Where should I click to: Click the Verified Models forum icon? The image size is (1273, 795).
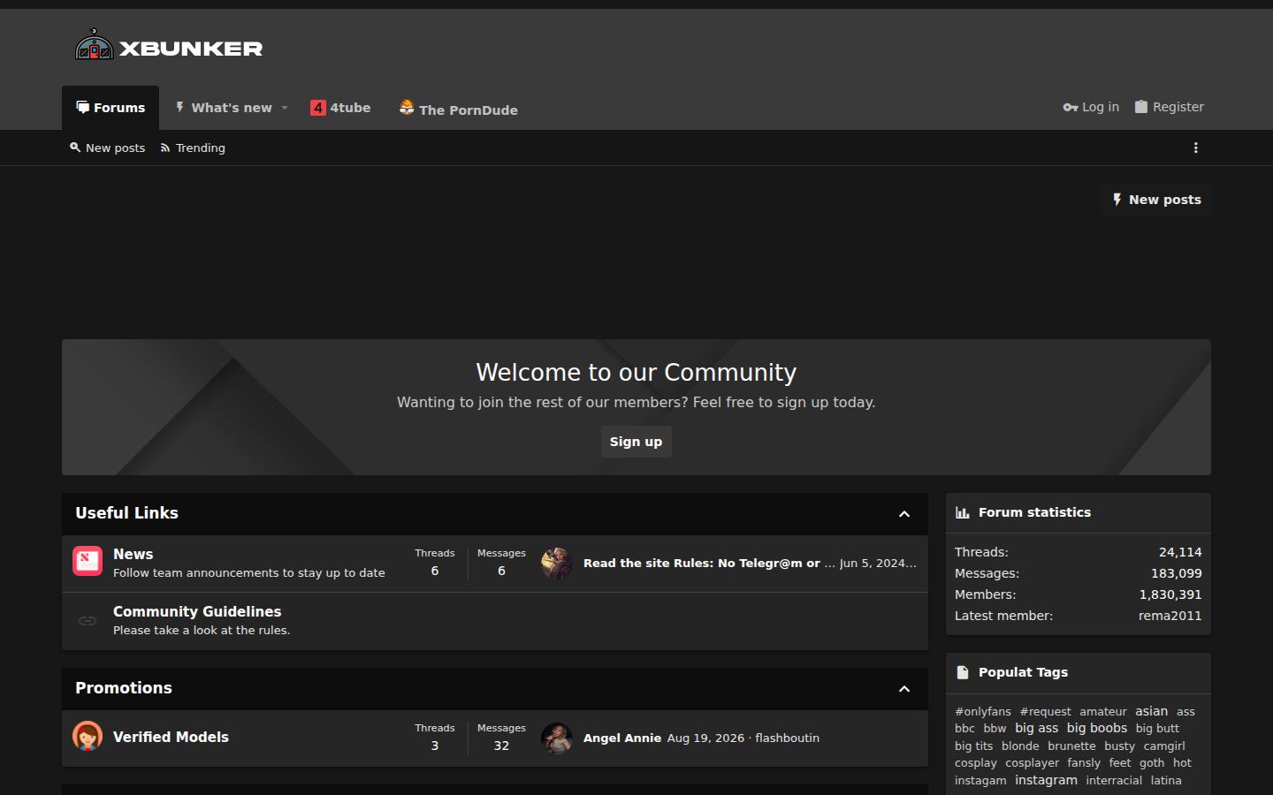pyautogui.click(x=88, y=736)
